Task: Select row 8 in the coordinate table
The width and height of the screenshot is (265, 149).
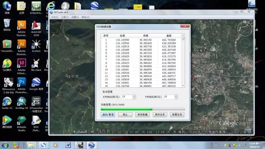Action: [x=141, y=63]
